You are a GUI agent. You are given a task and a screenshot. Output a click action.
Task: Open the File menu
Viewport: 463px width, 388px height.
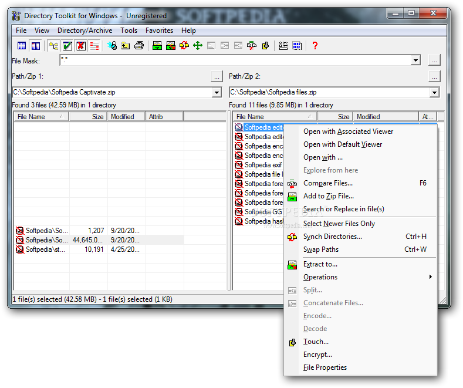click(x=21, y=31)
